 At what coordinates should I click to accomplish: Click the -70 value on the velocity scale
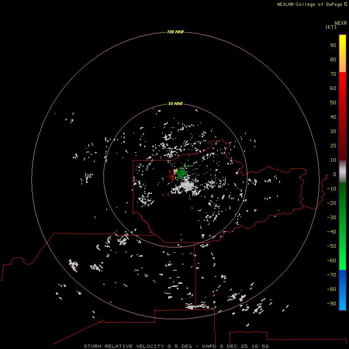pos(332,275)
